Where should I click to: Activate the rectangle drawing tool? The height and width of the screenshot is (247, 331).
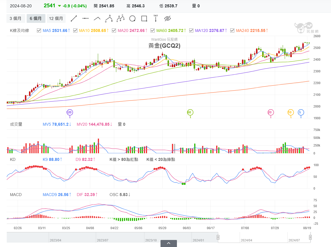click(144, 18)
